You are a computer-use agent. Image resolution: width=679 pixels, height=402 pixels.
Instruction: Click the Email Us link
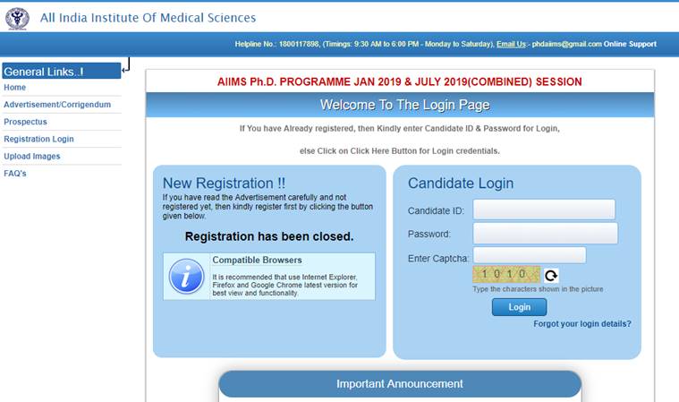coord(511,44)
